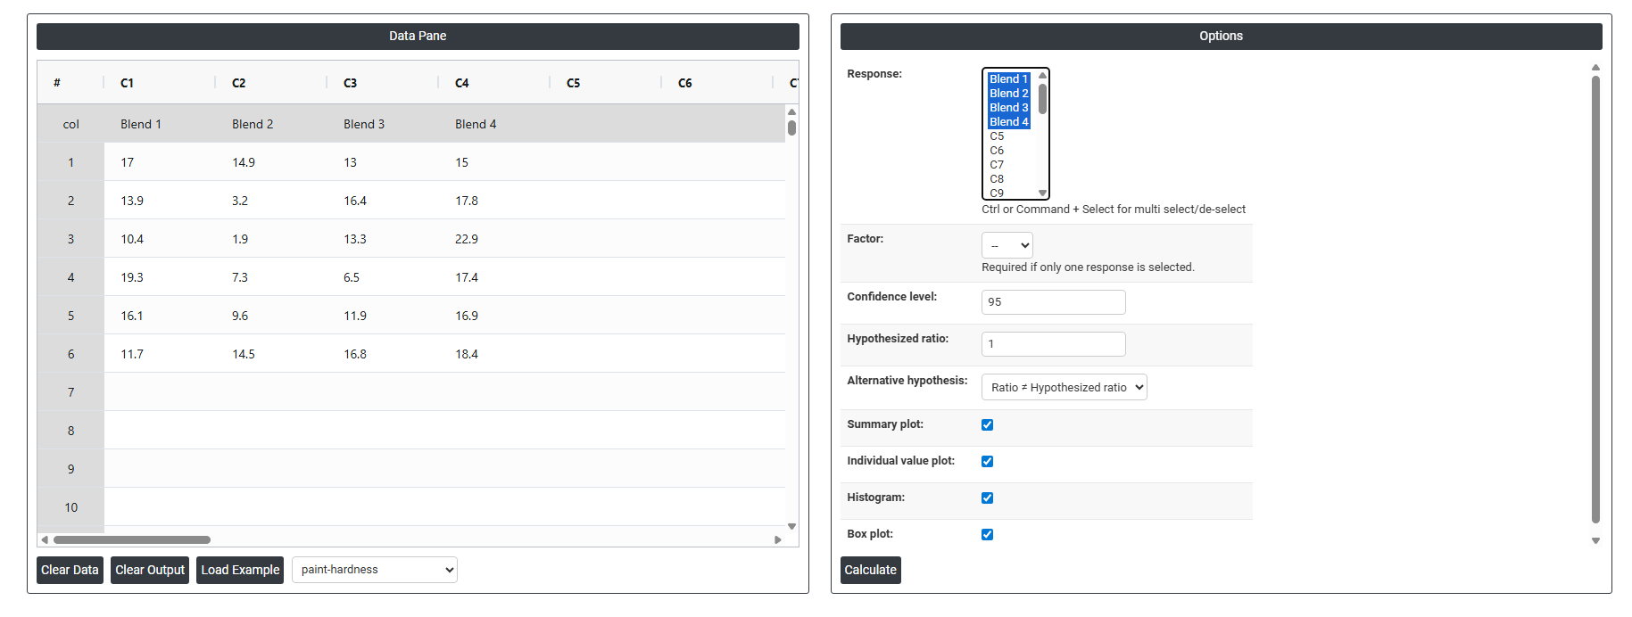Uncheck the Summary plot checkbox

coord(987,425)
